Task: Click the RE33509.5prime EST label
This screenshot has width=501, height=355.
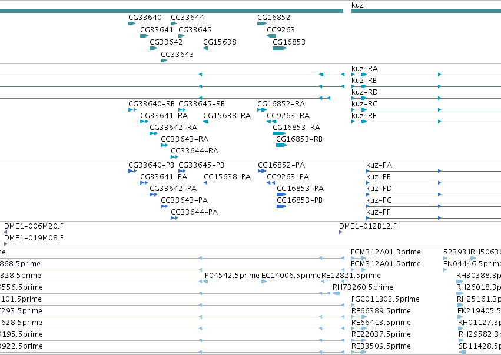Action: coord(381,346)
